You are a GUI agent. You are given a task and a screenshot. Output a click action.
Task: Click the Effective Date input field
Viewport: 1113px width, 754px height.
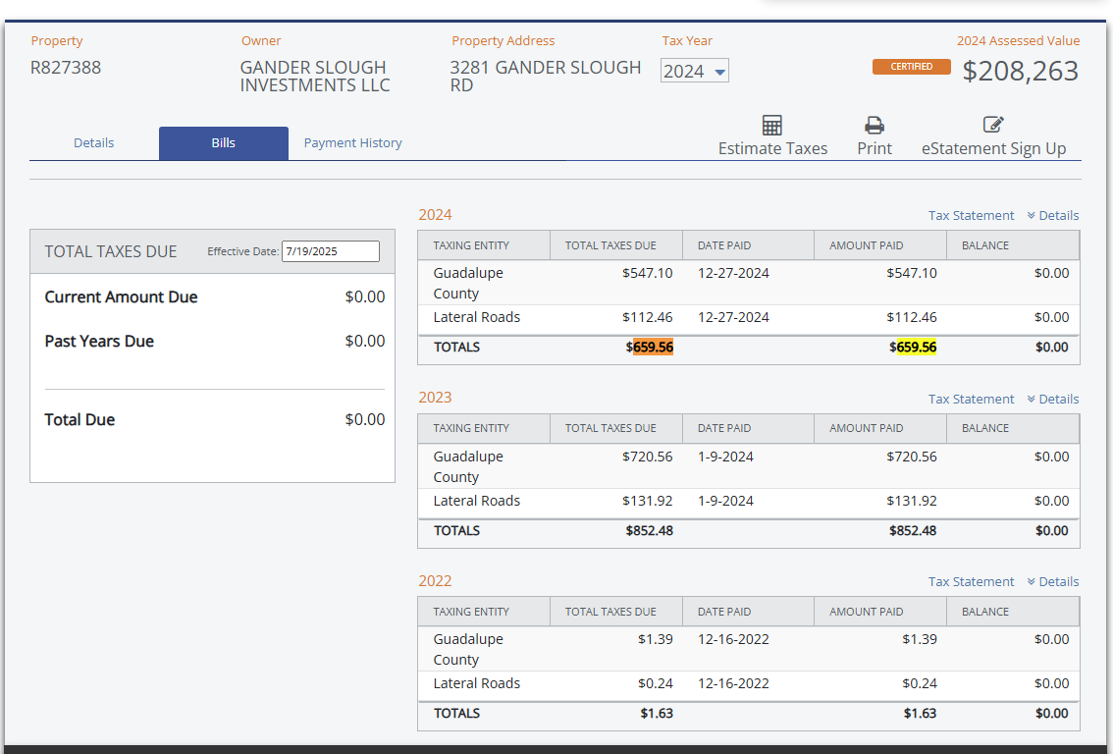point(330,251)
